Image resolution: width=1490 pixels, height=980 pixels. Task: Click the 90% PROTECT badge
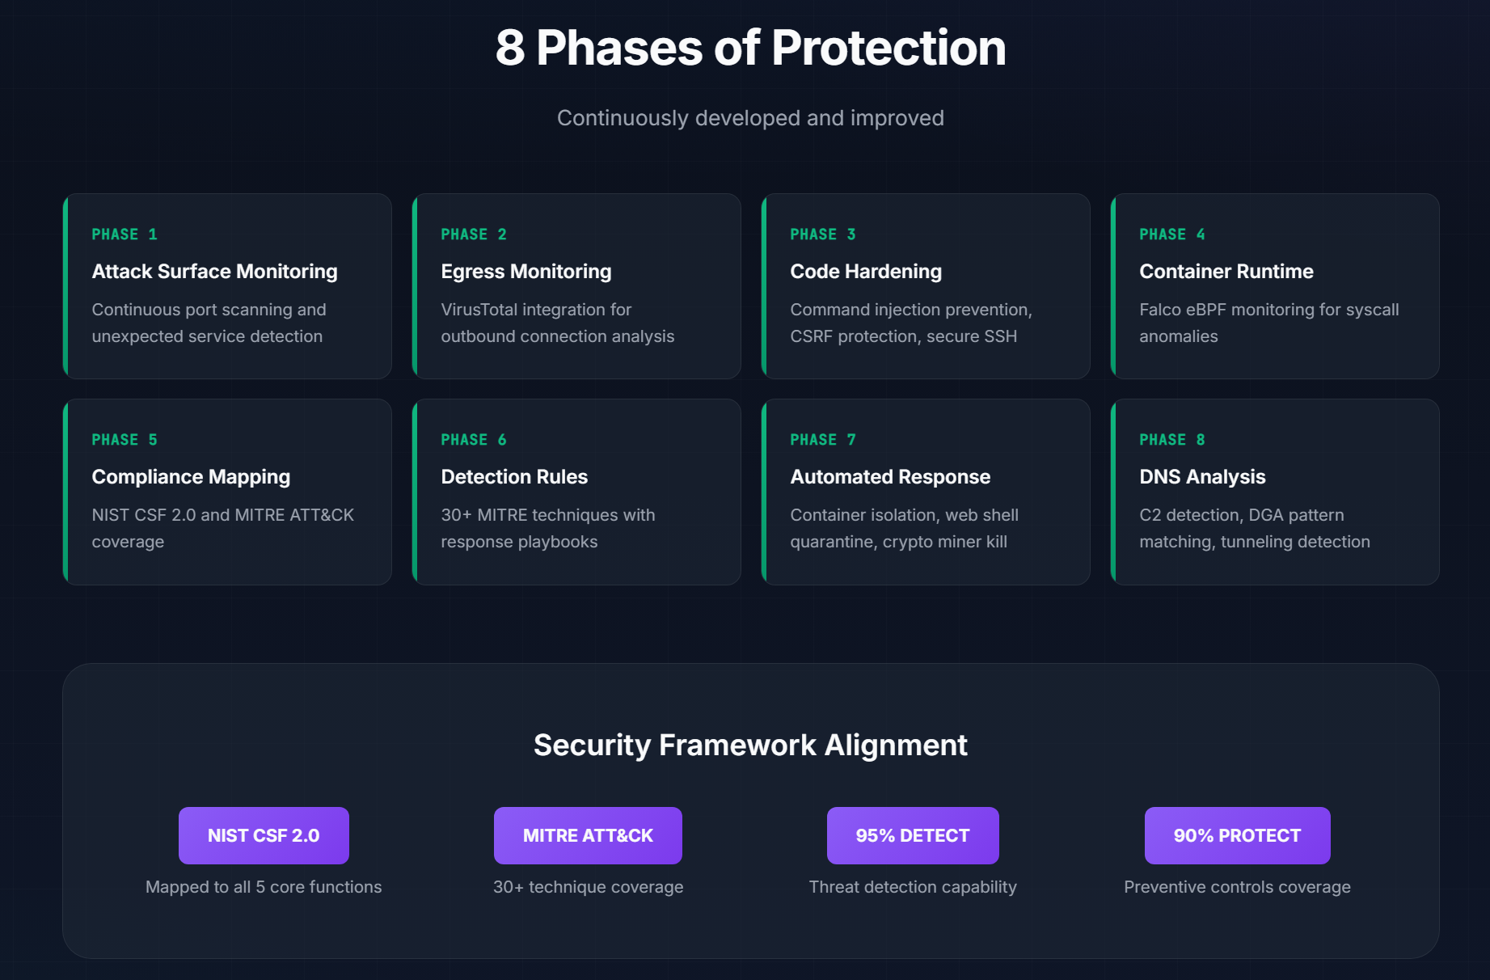click(x=1237, y=835)
